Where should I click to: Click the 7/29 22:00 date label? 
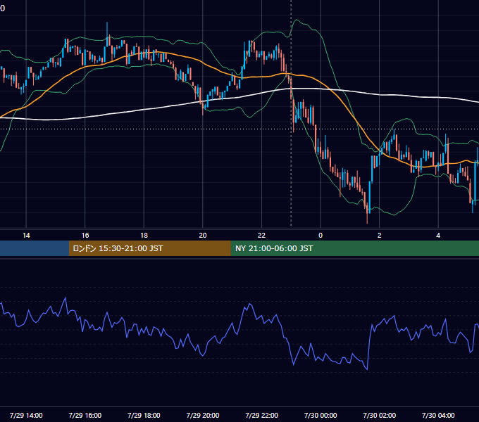pos(262,415)
